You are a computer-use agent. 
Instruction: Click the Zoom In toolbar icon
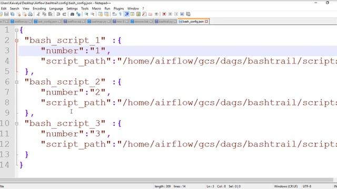click(x=86, y=14)
